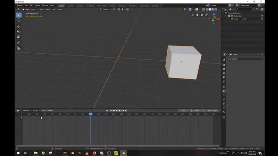278x156 pixels.
Task: Open the Output properties tab
Action: (x=224, y=69)
